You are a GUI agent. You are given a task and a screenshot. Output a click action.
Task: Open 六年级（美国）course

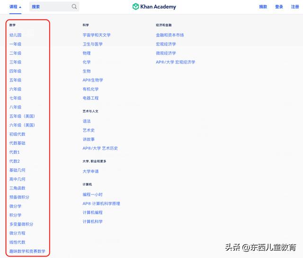click(x=22, y=125)
